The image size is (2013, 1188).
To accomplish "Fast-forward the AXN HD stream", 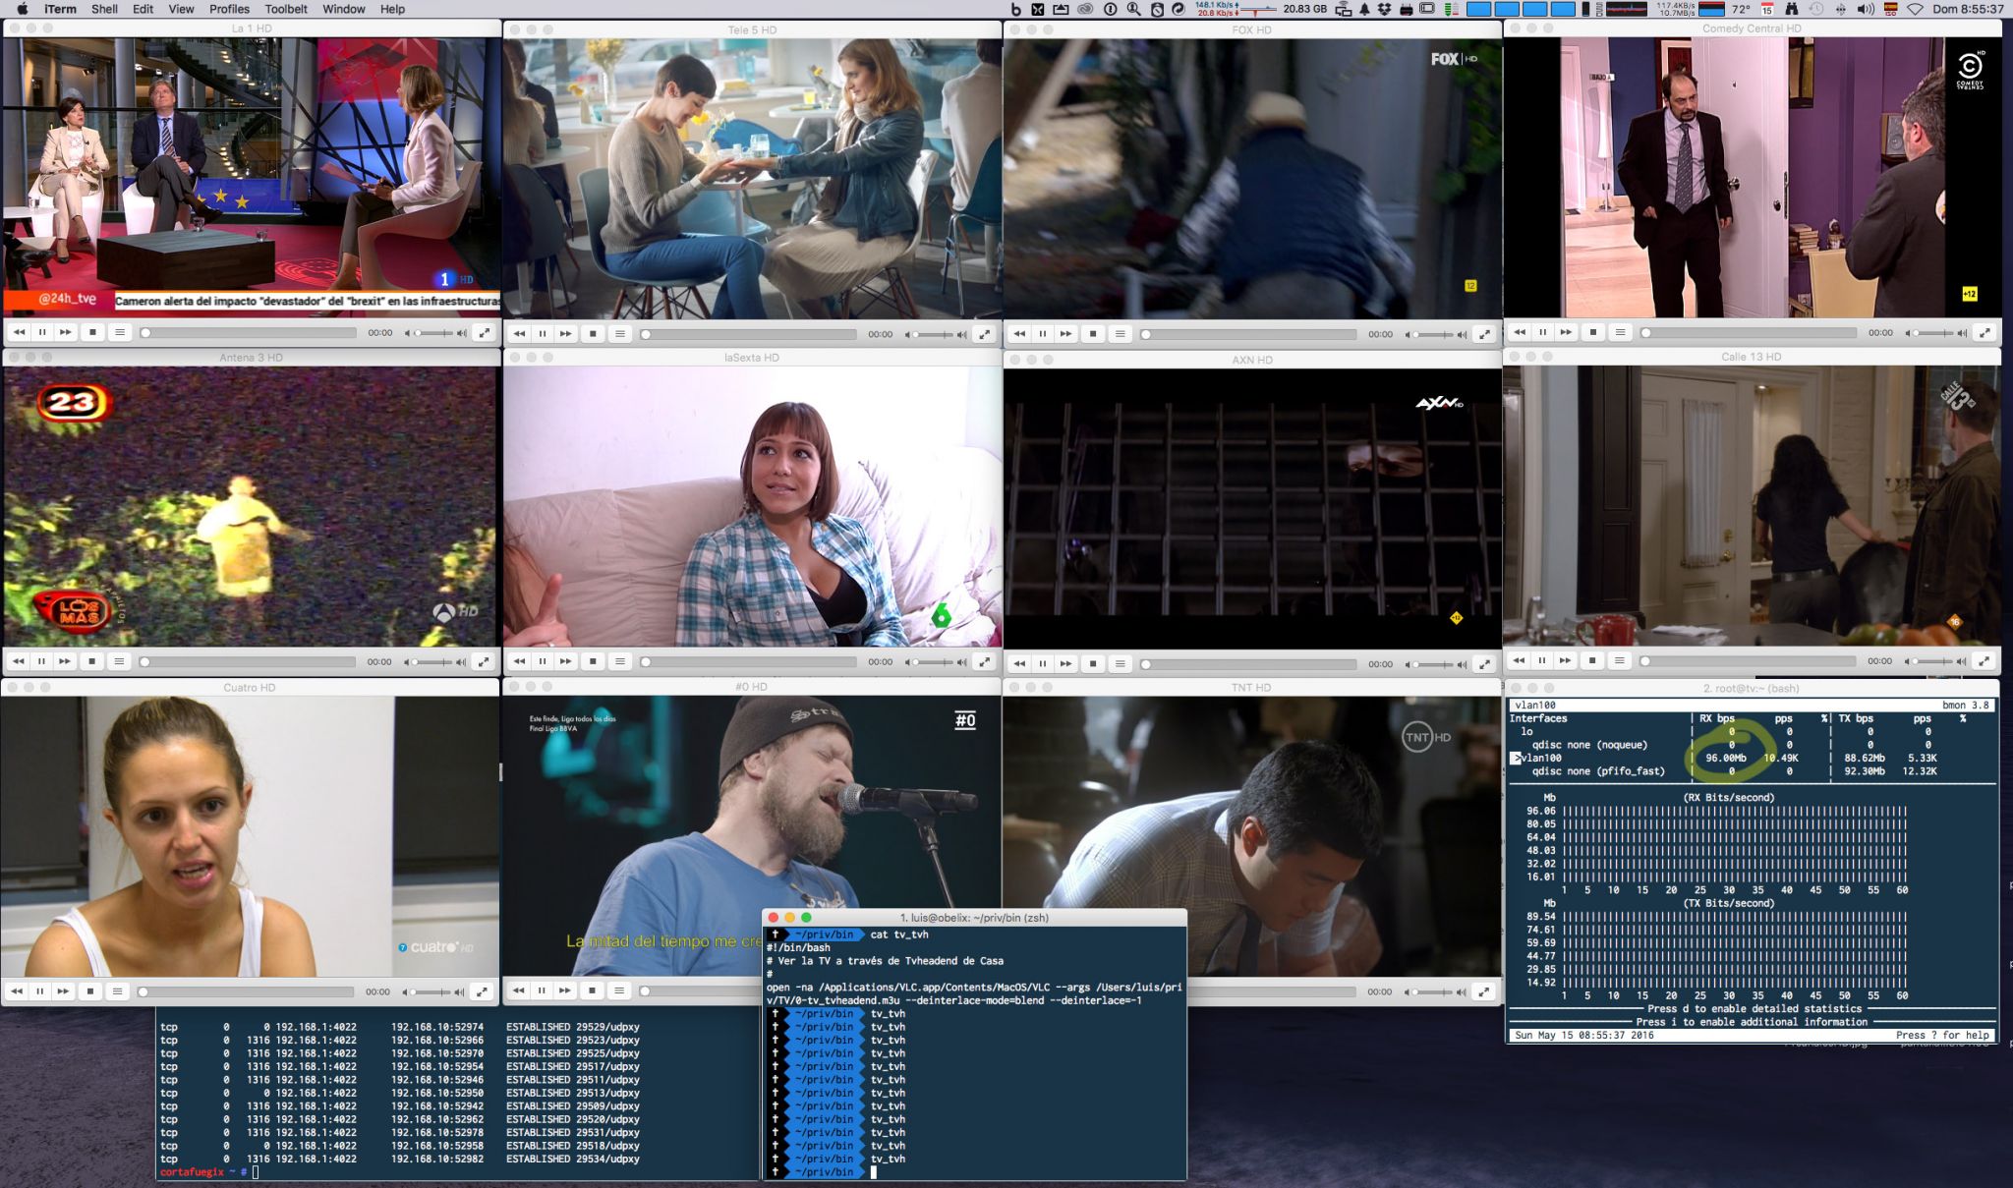I will tap(1066, 663).
